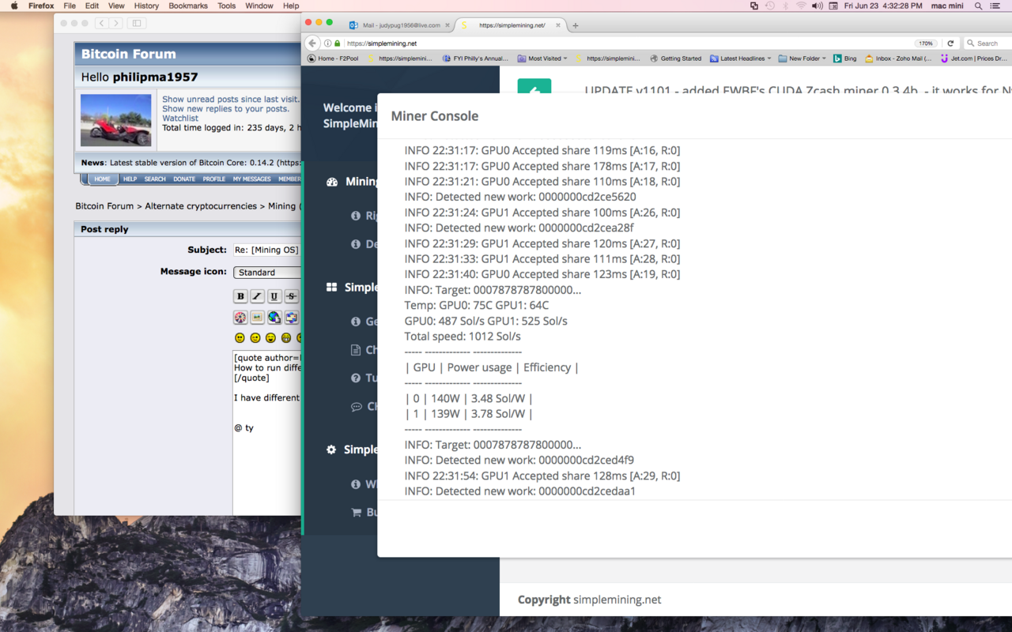Go forward in the Safari forum window
This screenshot has width=1012, height=632.
[x=115, y=24]
